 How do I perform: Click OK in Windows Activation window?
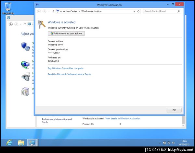174,110
